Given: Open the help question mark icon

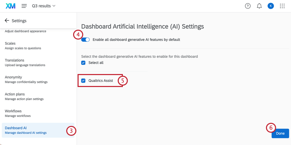Looking at the screenshot, I should click(x=247, y=6).
